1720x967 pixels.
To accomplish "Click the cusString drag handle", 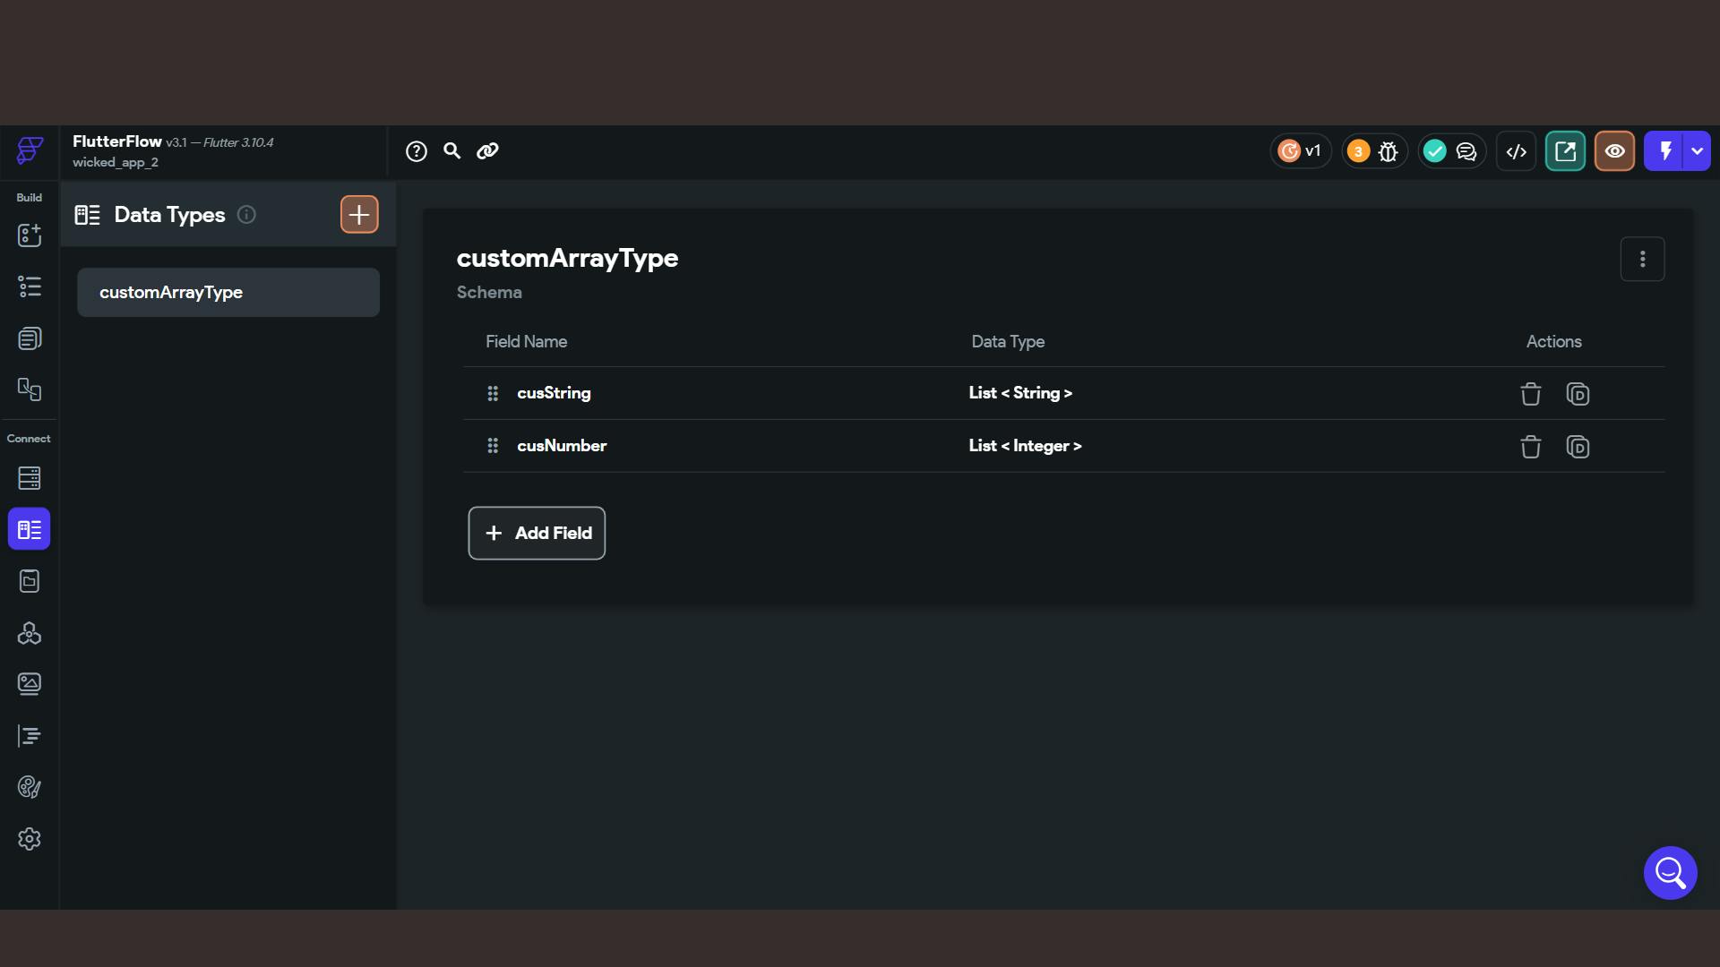I will pos(493,394).
